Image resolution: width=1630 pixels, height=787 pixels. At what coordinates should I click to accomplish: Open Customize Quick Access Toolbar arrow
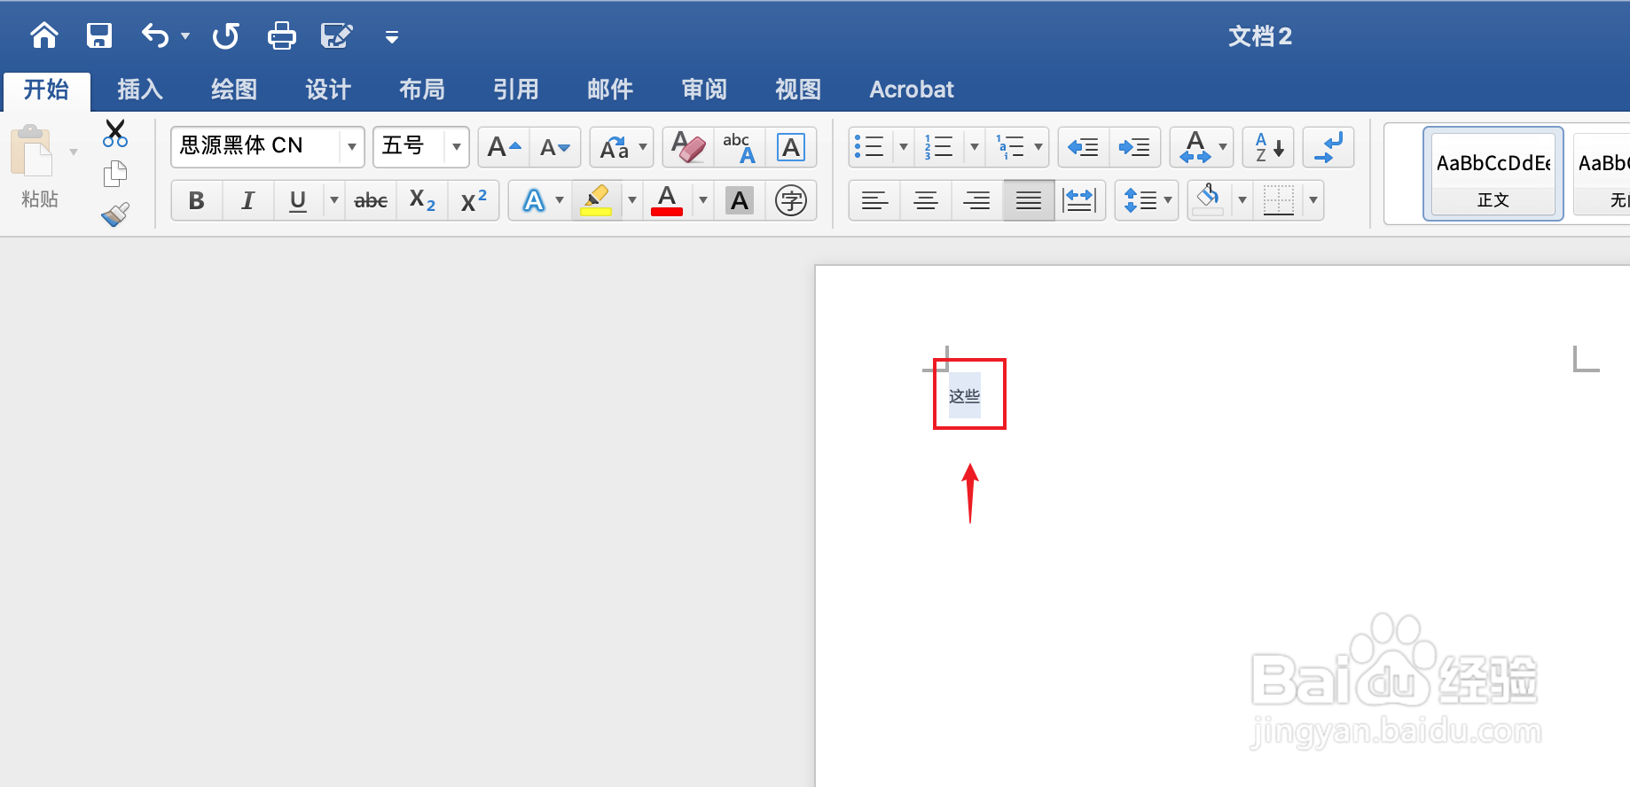coord(391,36)
